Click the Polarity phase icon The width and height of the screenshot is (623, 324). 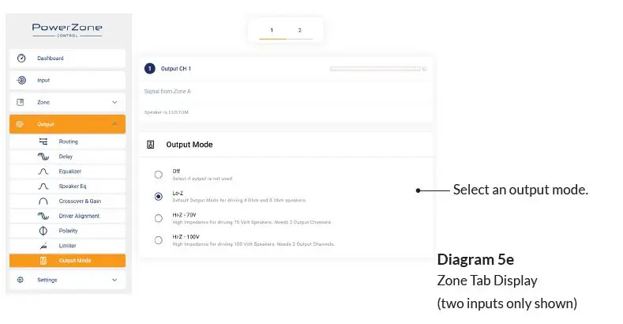point(43,231)
